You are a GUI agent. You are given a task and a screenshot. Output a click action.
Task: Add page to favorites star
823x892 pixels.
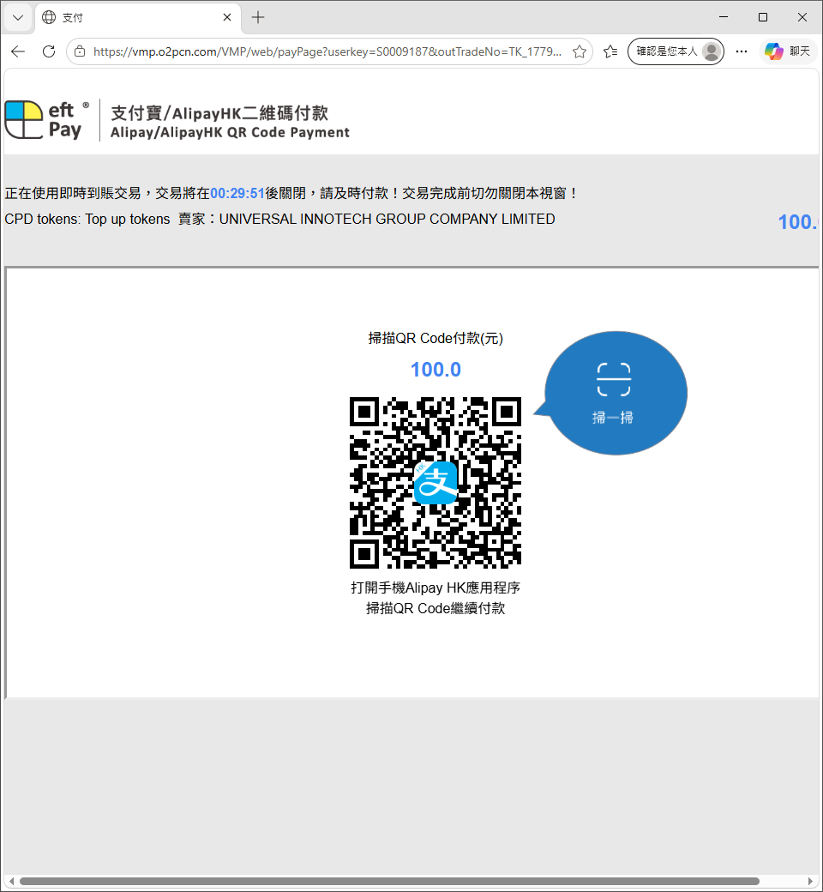tap(580, 51)
